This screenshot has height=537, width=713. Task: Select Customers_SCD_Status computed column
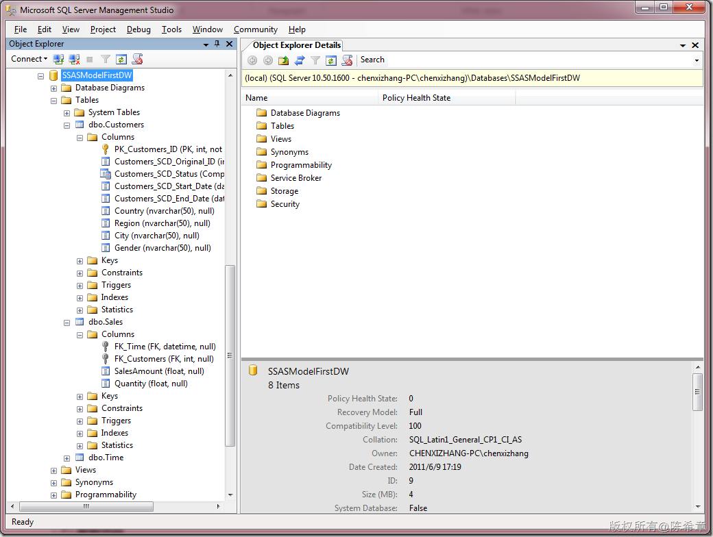162,174
